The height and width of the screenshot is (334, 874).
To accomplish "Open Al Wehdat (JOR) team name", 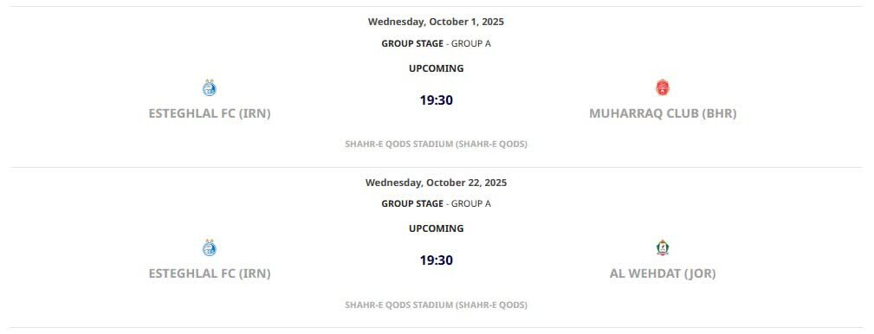I will click(x=663, y=274).
